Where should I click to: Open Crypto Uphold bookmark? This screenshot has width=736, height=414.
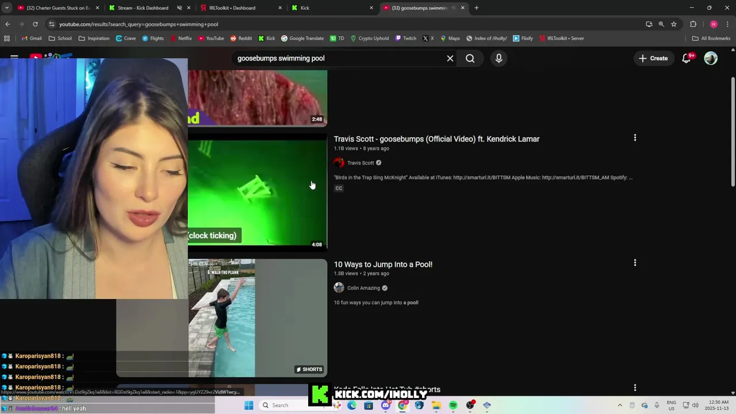pyautogui.click(x=369, y=39)
